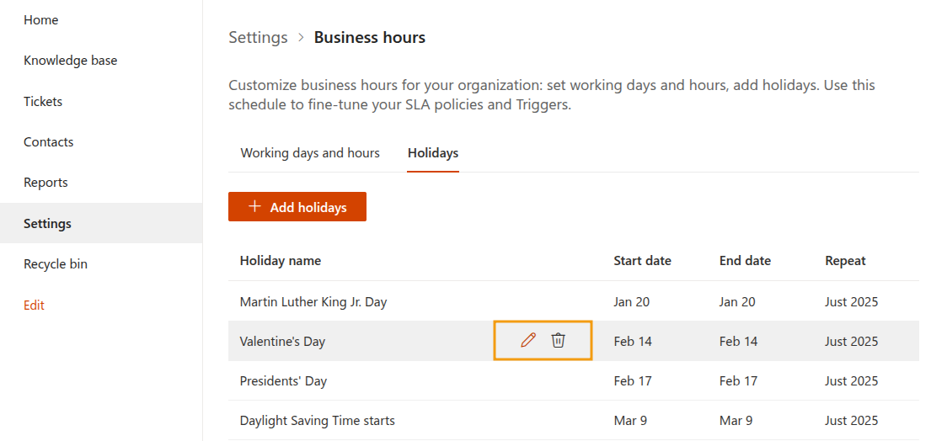Click the red Edit link in sidebar
The height and width of the screenshot is (441, 931).
coord(34,305)
